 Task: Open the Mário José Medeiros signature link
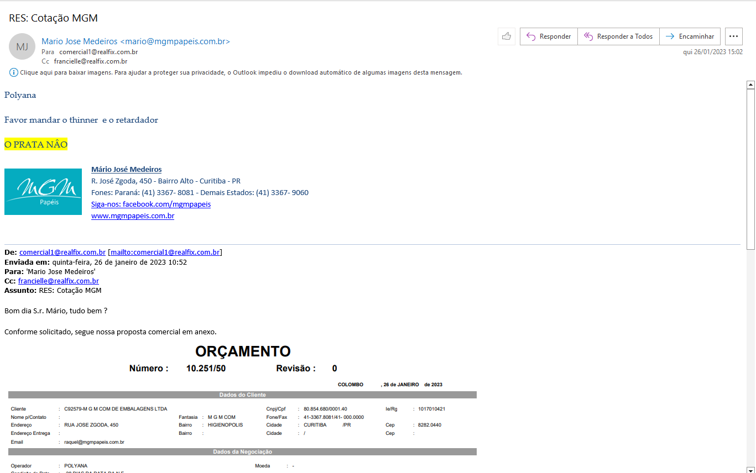(x=126, y=170)
